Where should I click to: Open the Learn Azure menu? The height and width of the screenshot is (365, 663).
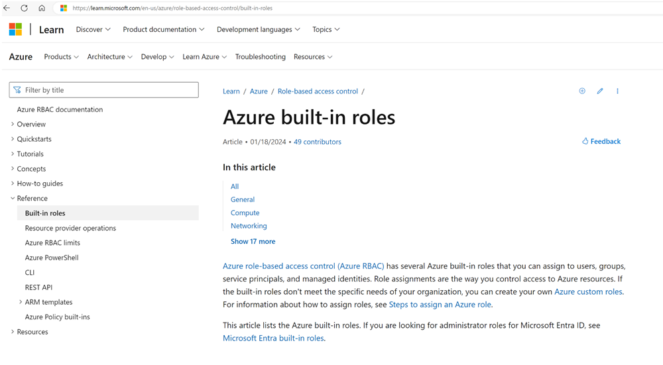(204, 57)
